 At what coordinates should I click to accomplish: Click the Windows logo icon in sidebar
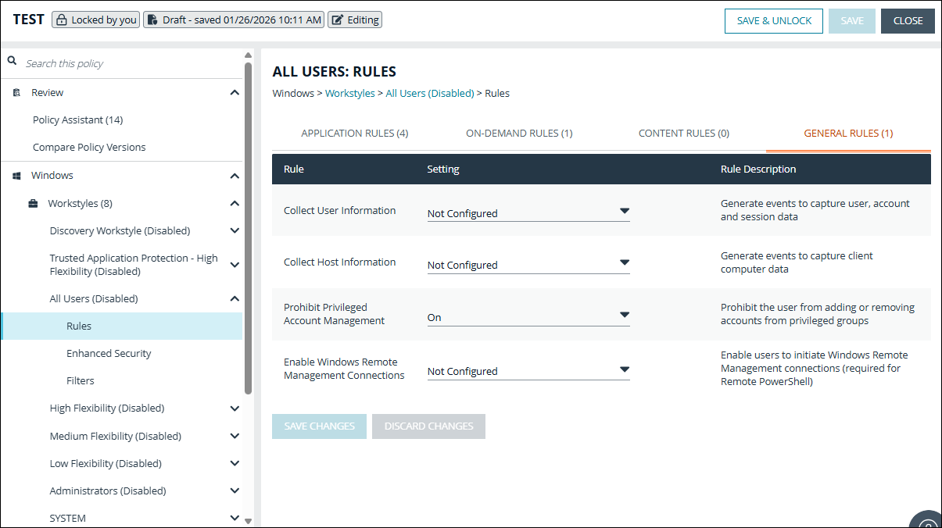pyautogui.click(x=16, y=175)
